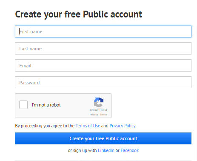Focus the First name field
The image size is (197, 161).
pos(103,32)
